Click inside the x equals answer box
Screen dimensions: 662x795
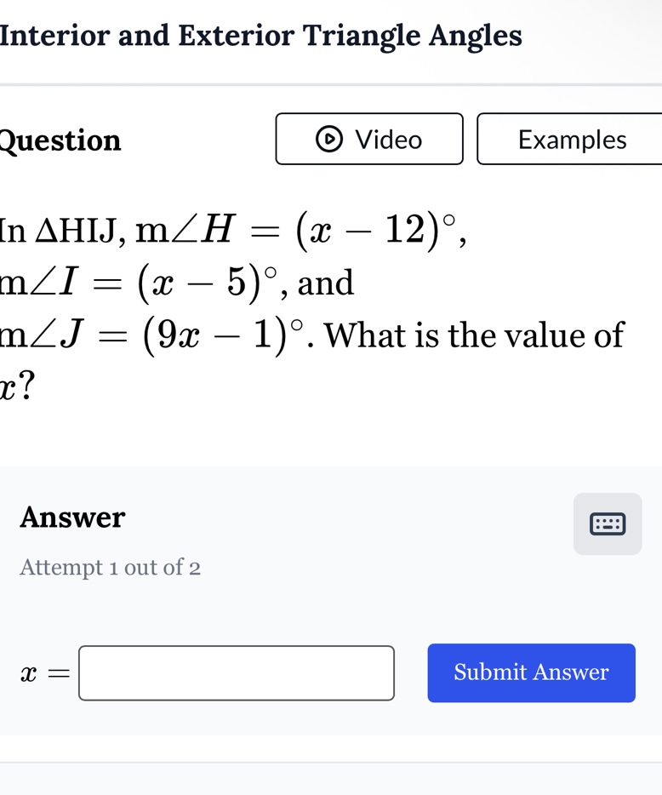pos(236,672)
